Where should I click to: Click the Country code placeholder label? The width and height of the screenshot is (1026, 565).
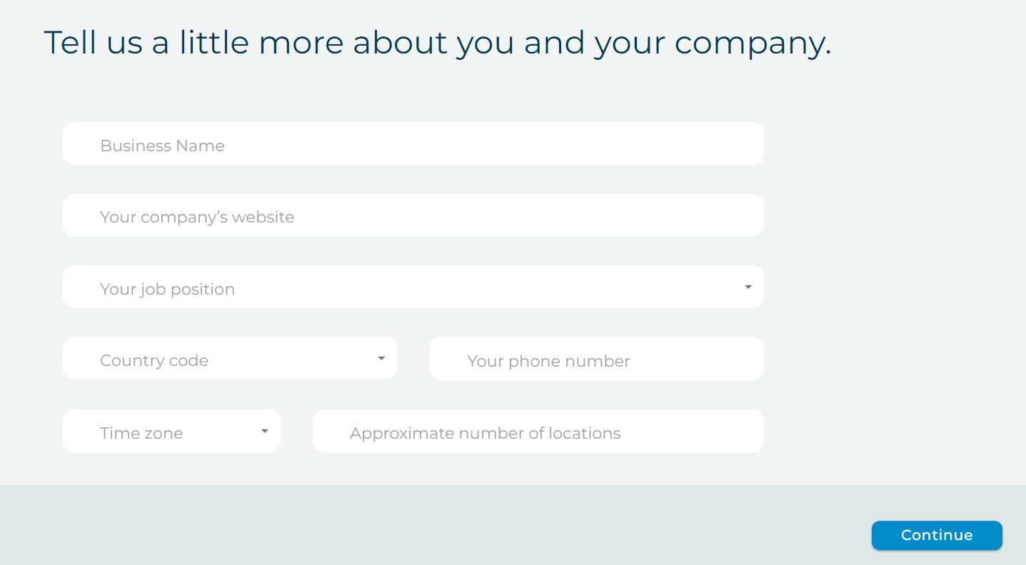[x=154, y=360]
